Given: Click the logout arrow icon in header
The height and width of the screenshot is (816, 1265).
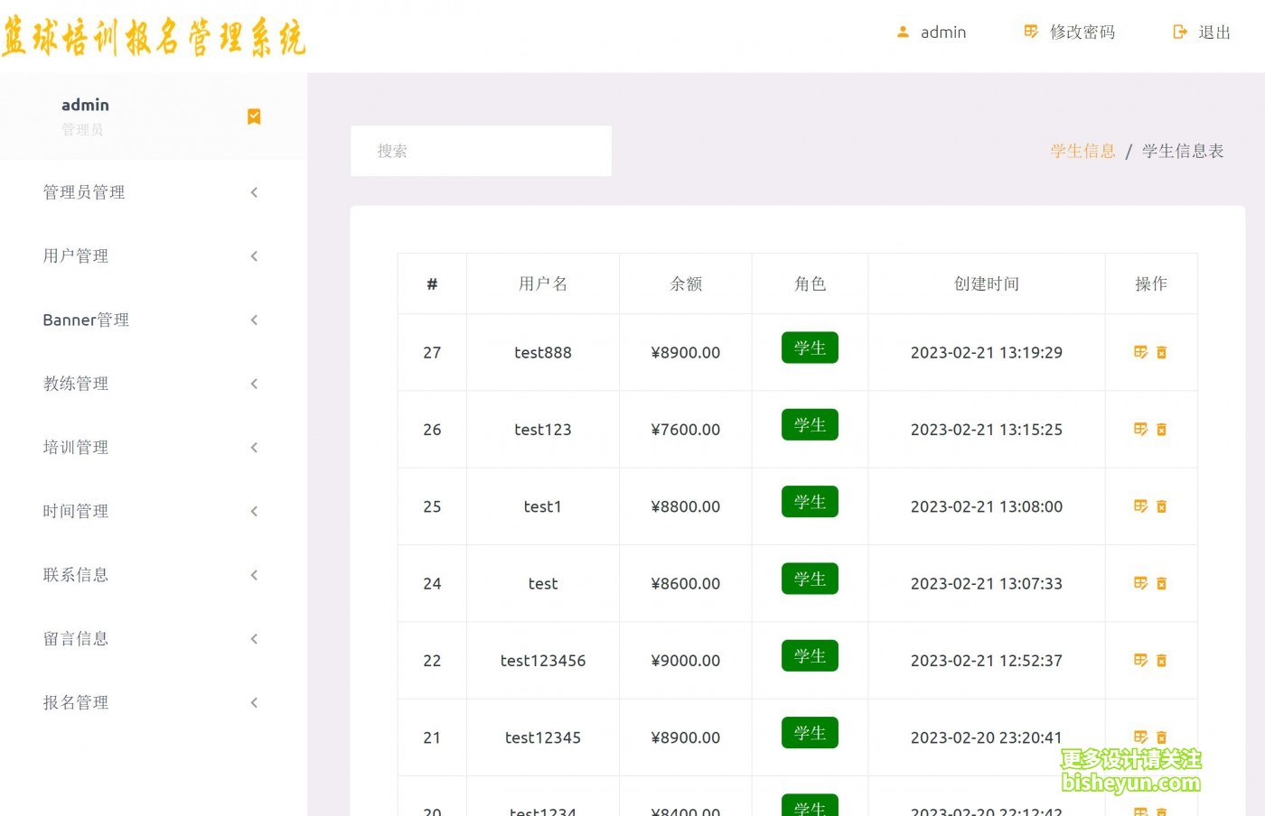Looking at the screenshot, I should (1179, 32).
